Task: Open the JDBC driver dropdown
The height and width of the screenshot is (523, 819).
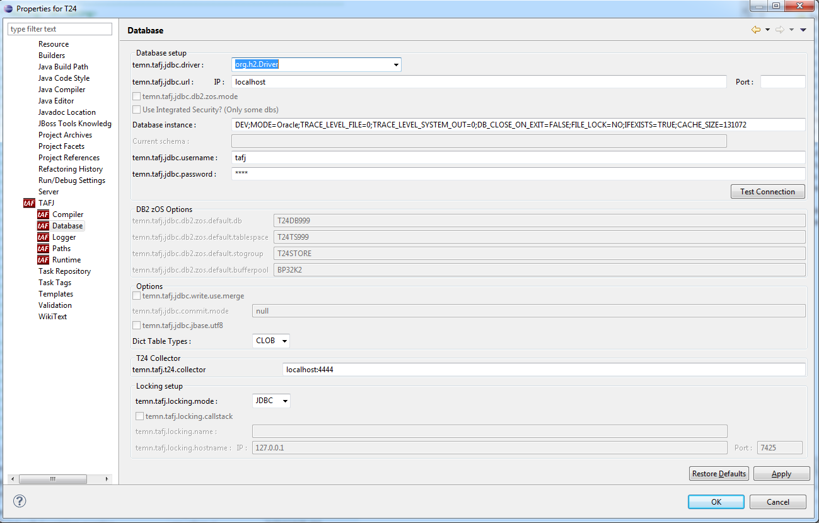Action: click(x=396, y=64)
